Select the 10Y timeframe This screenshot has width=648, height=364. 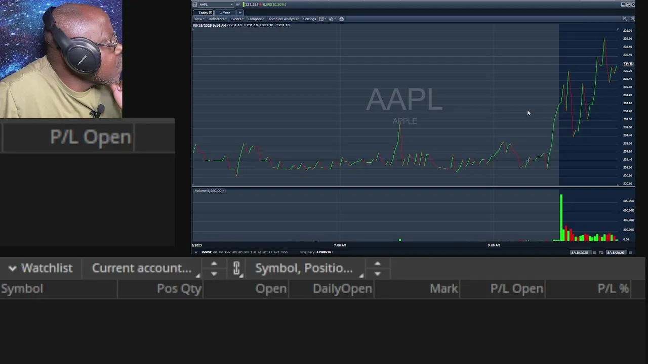pyautogui.click(x=276, y=252)
